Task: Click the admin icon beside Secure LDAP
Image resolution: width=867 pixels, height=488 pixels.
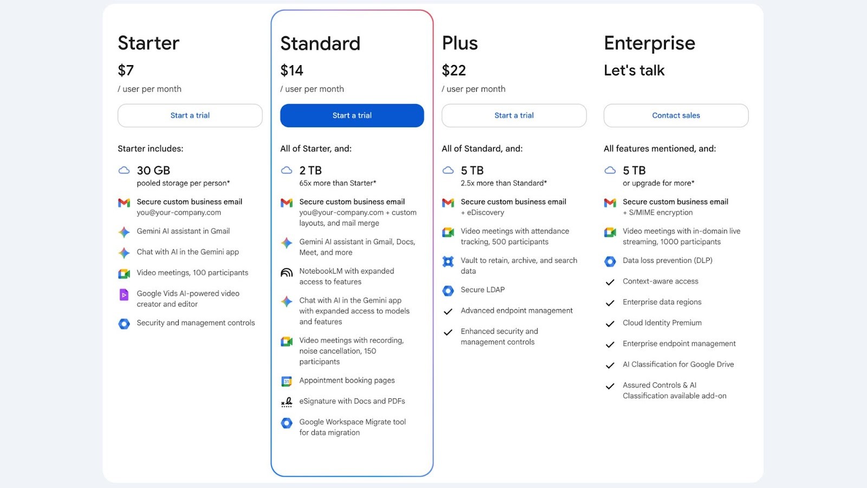Action: tap(448, 291)
